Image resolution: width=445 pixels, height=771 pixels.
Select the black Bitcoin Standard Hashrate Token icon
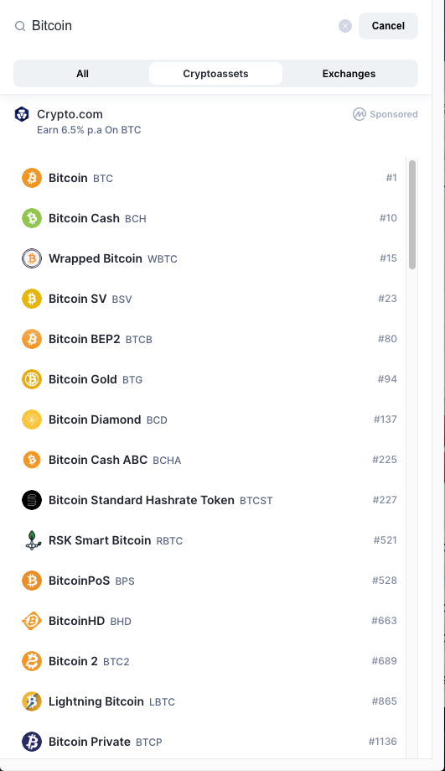pos(32,501)
